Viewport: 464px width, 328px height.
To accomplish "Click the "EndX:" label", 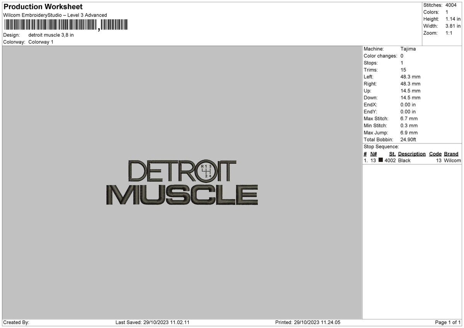I will (370, 104).
